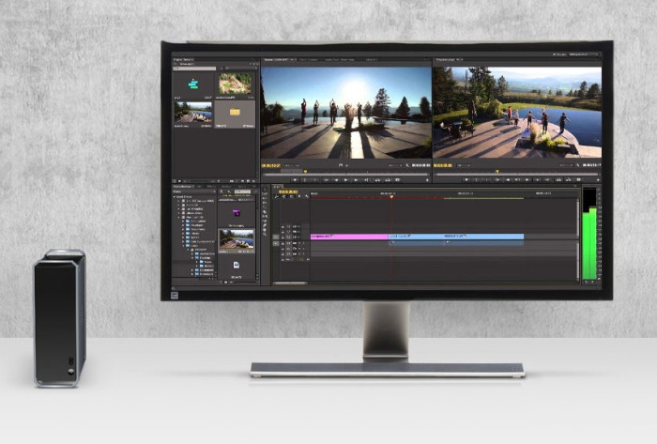The height and width of the screenshot is (444, 657).
Task: Select the Slide tool
Action: click(265, 221)
